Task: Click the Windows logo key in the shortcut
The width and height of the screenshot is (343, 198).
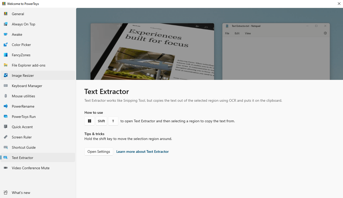Action: (x=90, y=121)
